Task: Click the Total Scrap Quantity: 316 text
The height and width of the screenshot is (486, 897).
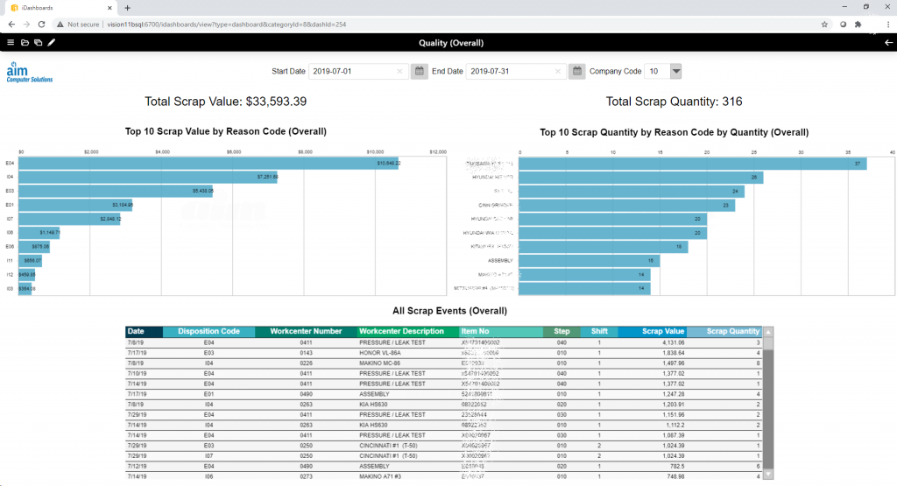Action: 674,102
